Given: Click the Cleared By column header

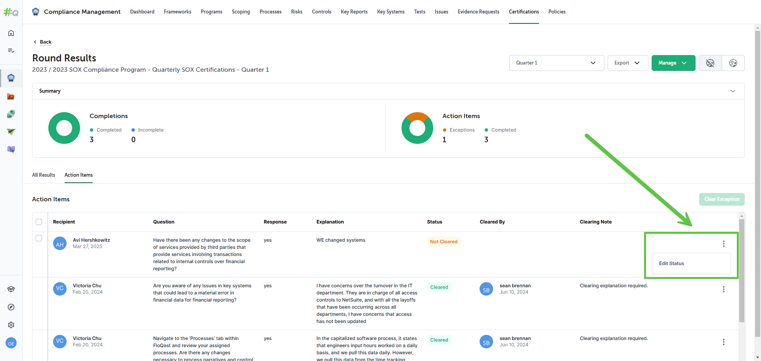Looking at the screenshot, I should click(x=492, y=222).
